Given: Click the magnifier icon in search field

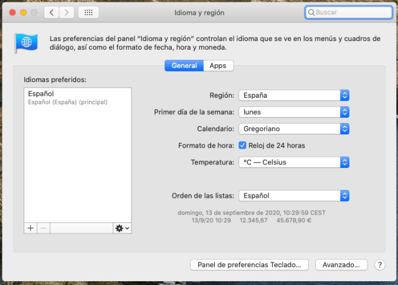Looking at the screenshot, I should 311,12.
